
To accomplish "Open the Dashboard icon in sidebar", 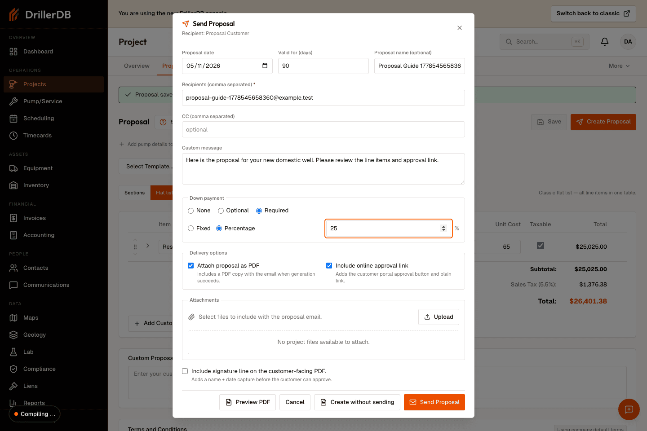I will 13,52.
